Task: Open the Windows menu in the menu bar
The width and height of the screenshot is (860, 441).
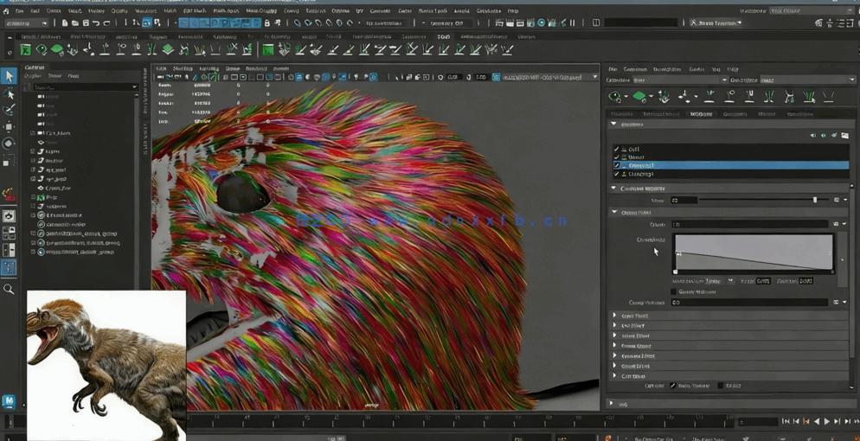Action: [x=145, y=11]
